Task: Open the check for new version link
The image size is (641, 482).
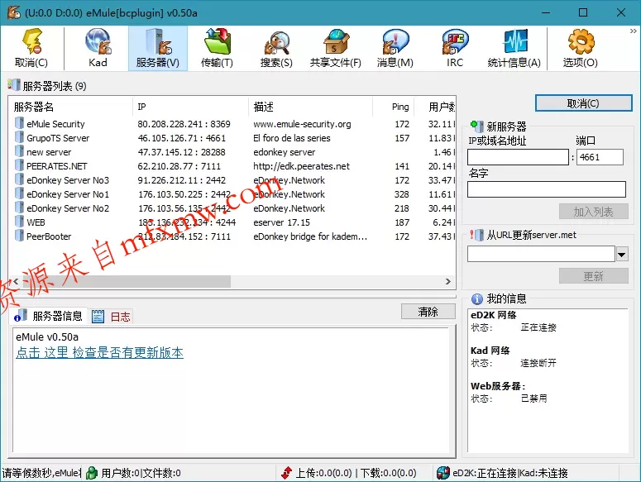Action: (x=99, y=352)
